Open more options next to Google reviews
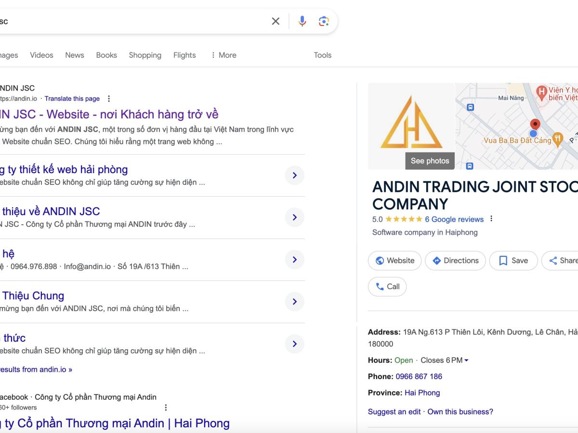This screenshot has width=578, height=433. click(x=491, y=219)
